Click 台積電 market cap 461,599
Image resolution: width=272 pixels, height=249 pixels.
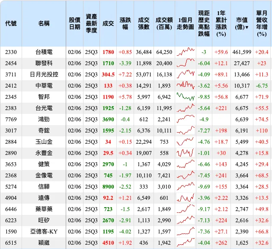point(242,52)
